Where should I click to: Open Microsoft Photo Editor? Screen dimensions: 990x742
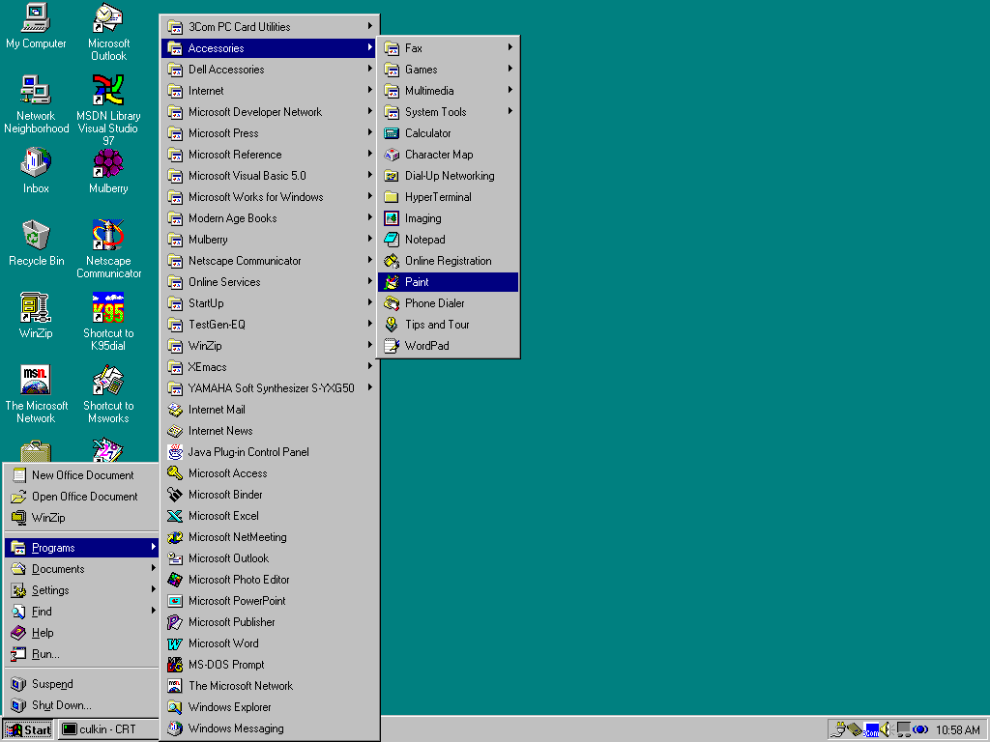point(270,580)
